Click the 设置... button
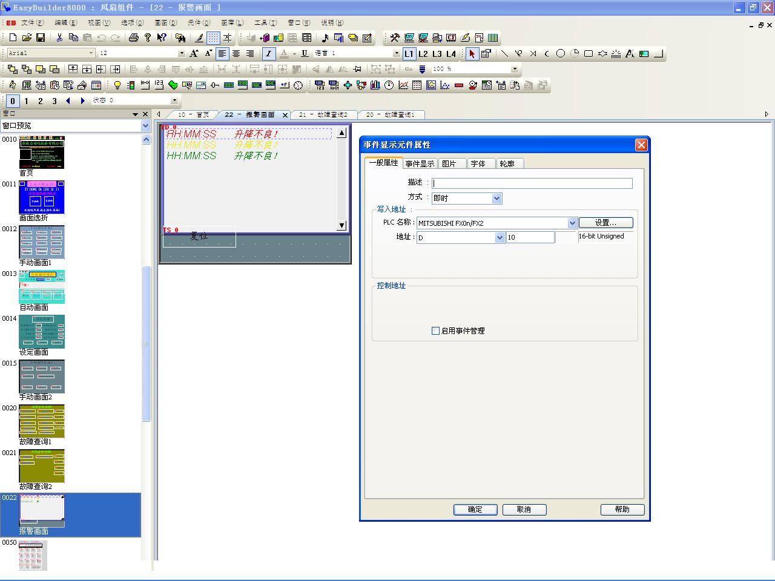Image resolution: width=775 pixels, height=581 pixels. [605, 223]
